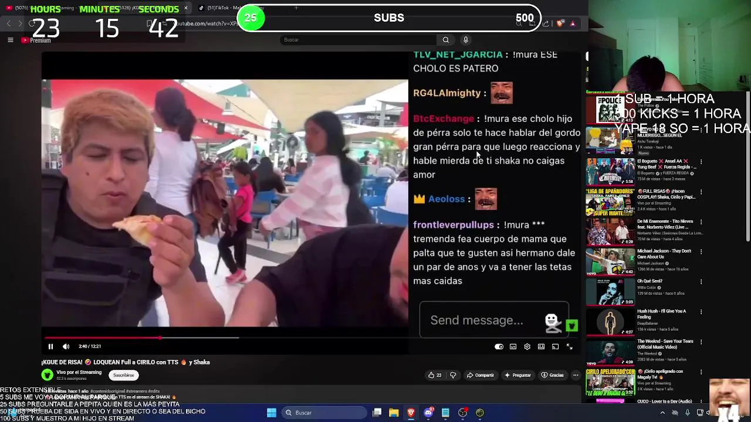Open Task View on the taskbar
The height and width of the screenshot is (422, 751).
[x=377, y=413]
